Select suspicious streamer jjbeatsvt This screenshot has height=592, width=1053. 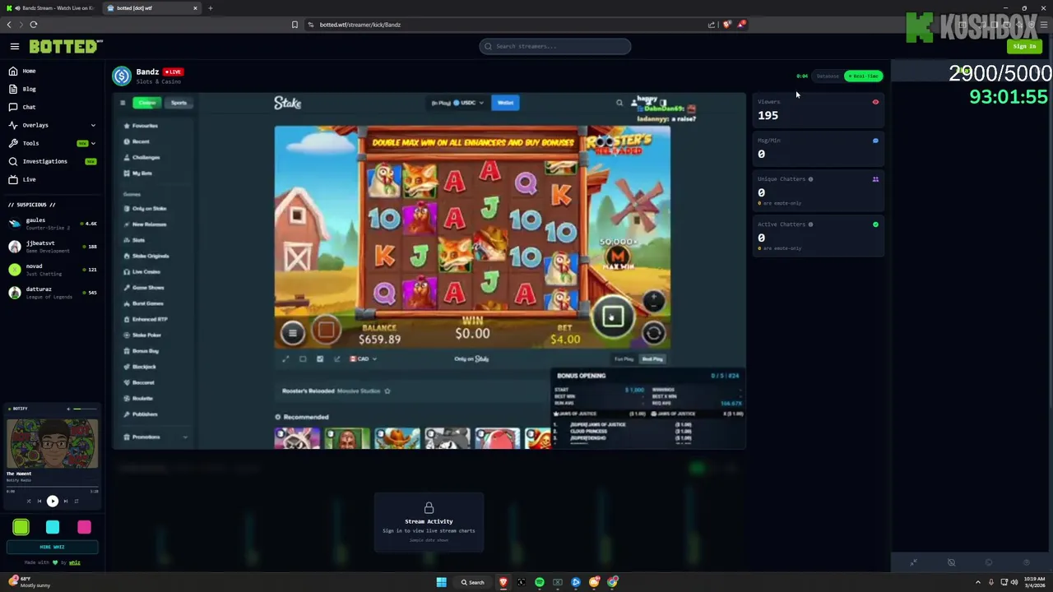click(x=52, y=246)
